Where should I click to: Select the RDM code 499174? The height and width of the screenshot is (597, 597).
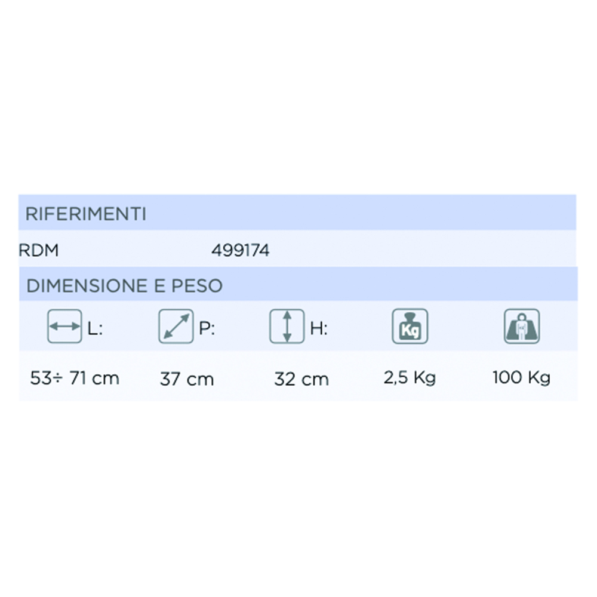[x=240, y=251]
